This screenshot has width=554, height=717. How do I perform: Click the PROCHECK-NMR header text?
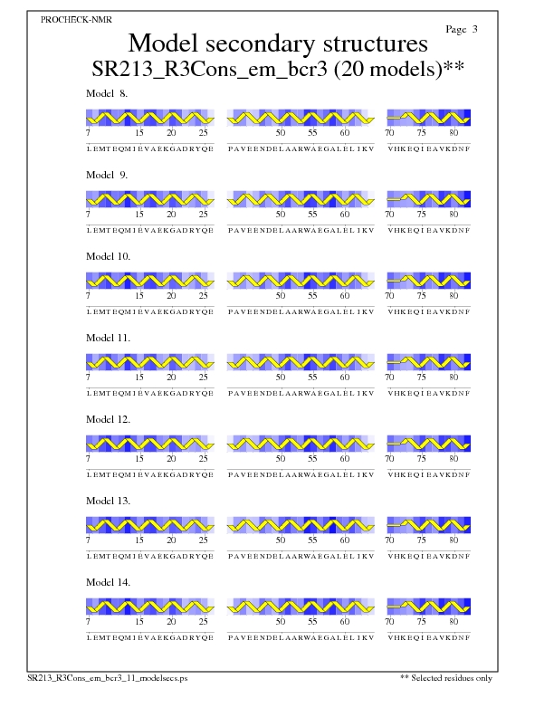[77, 19]
